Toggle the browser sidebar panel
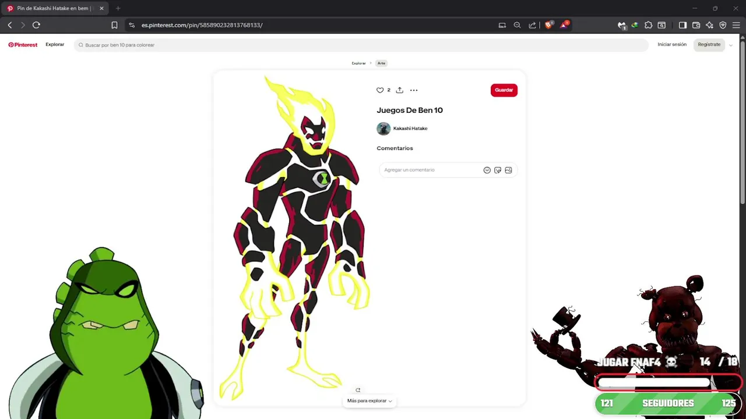 pyautogui.click(x=682, y=25)
